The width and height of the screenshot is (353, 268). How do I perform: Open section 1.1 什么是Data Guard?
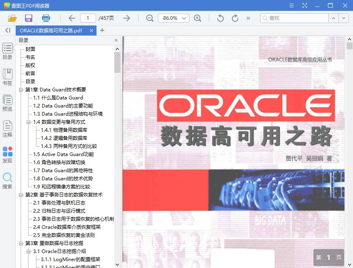58,97
